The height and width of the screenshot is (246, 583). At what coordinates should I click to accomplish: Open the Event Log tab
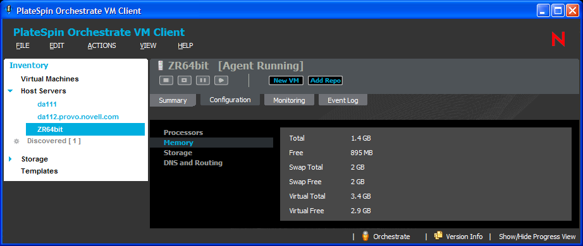coord(343,100)
